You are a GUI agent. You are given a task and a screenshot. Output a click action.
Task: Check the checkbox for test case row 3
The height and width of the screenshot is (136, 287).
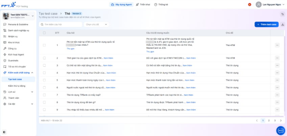click(44, 65)
